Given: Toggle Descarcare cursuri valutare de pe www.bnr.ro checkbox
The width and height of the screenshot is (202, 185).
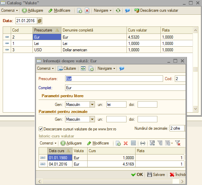Looking at the screenshot, I should click(x=41, y=129).
